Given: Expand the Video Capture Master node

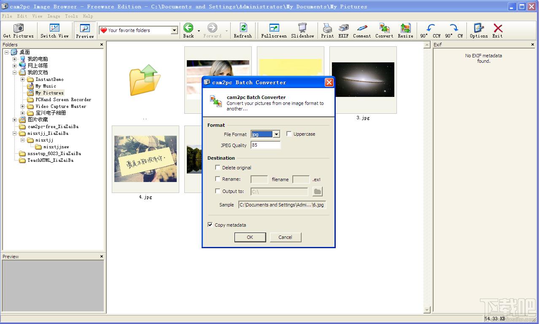Looking at the screenshot, I should pyautogui.click(x=23, y=106).
